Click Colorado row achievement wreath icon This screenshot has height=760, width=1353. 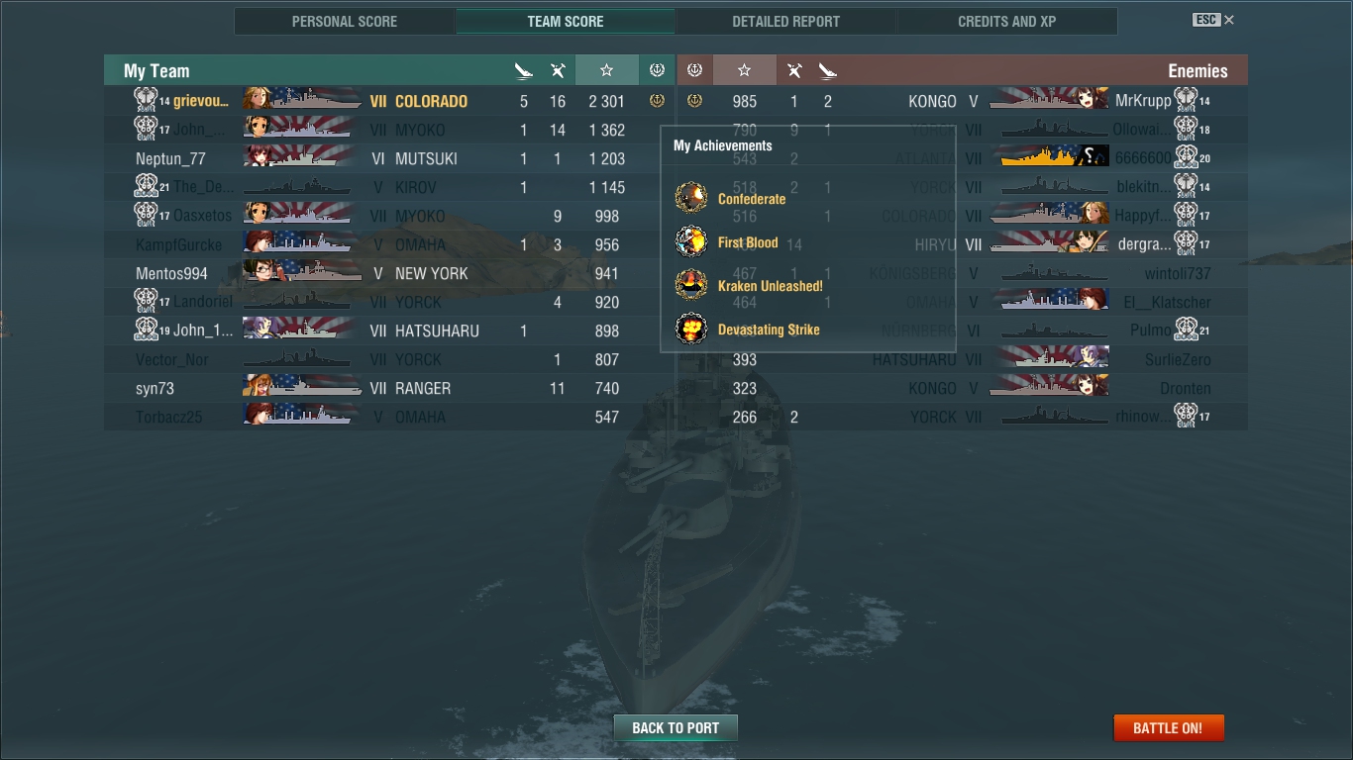pos(657,100)
